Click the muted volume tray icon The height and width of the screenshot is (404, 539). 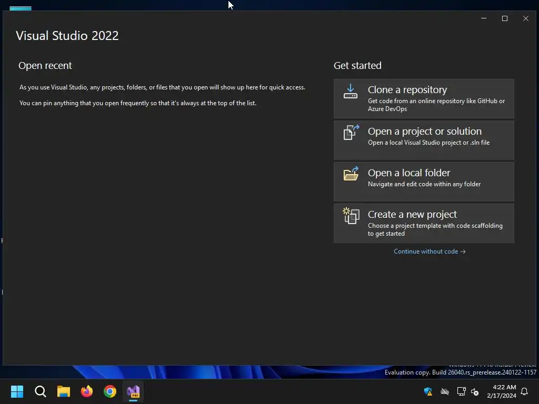pyautogui.click(x=475, y=391)
